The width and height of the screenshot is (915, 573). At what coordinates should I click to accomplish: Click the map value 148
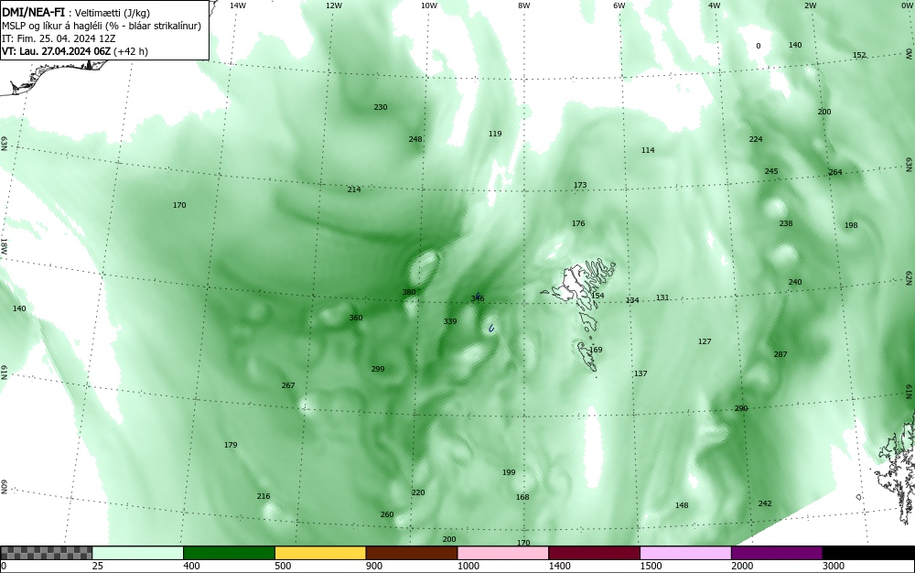point(682,505)
